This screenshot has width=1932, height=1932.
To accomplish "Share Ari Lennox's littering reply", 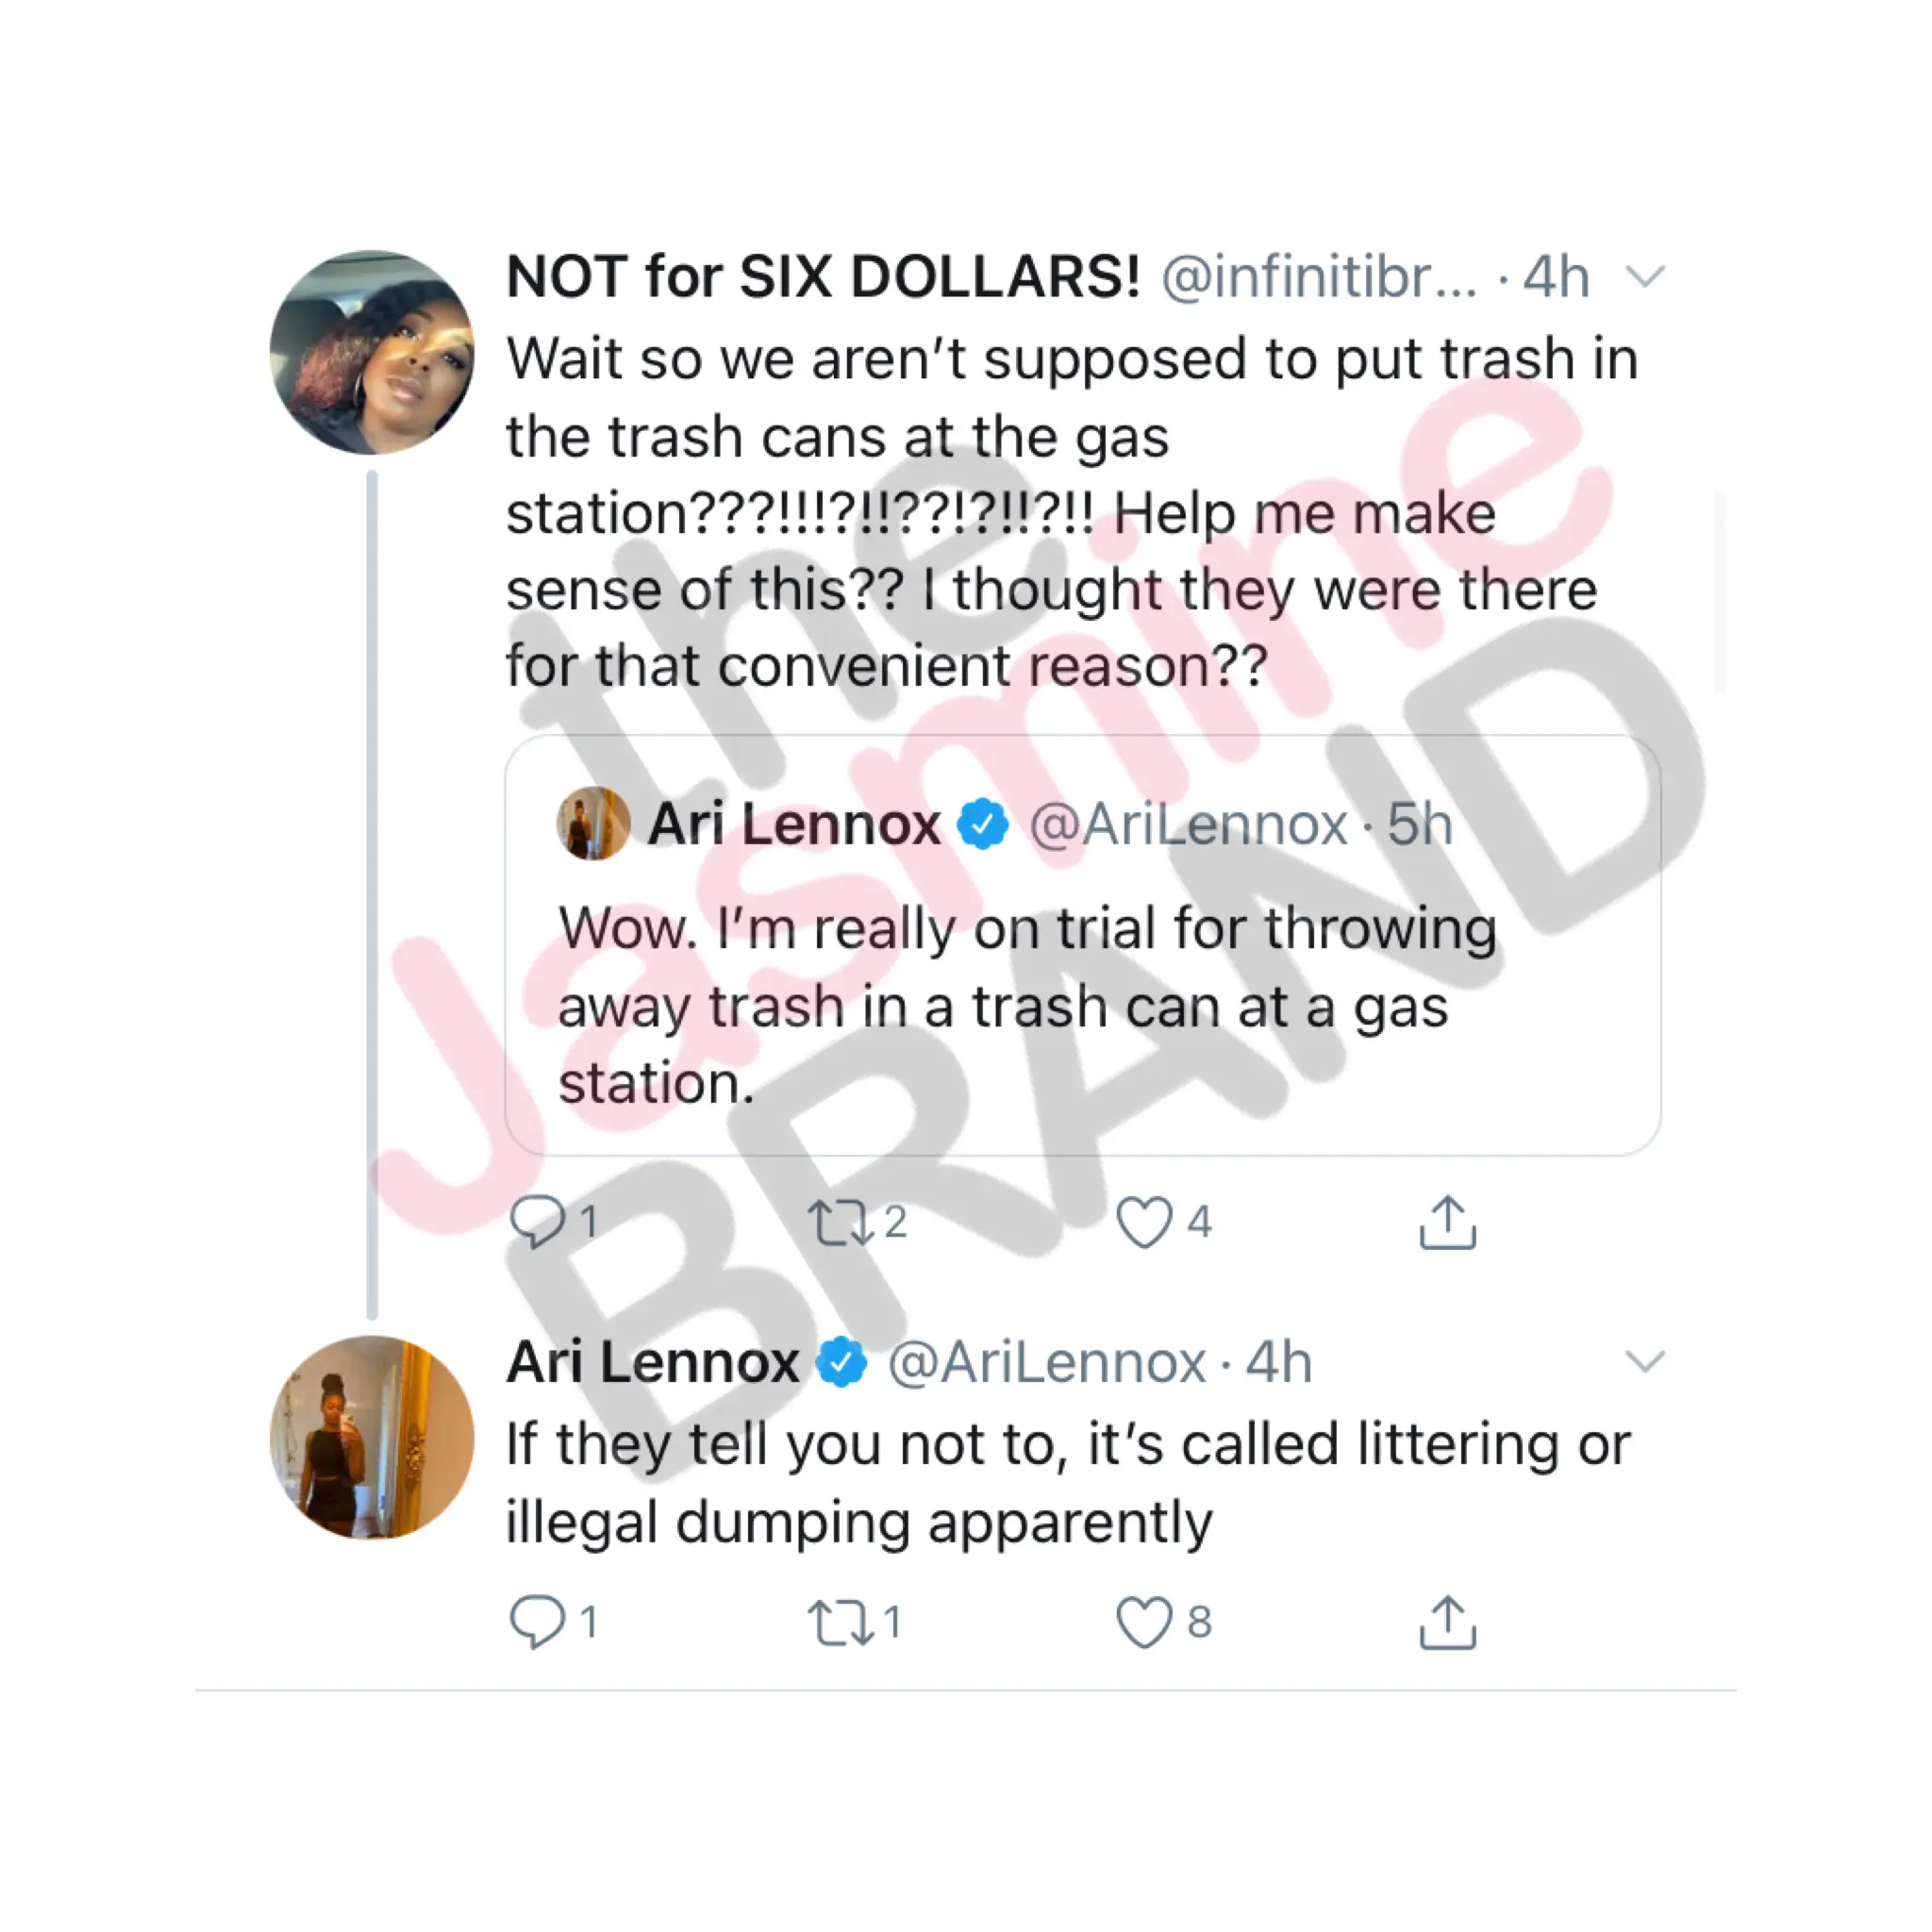I will click(1447, 1621).
